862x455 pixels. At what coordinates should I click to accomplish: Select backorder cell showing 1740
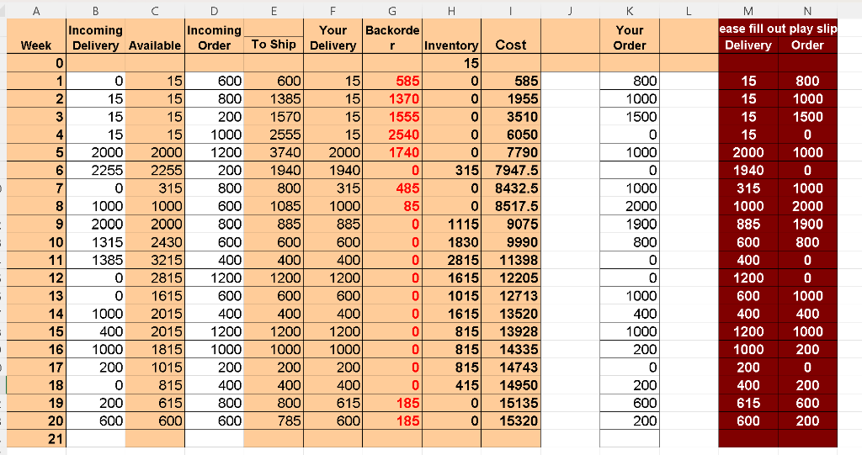(x=392, y=152)
